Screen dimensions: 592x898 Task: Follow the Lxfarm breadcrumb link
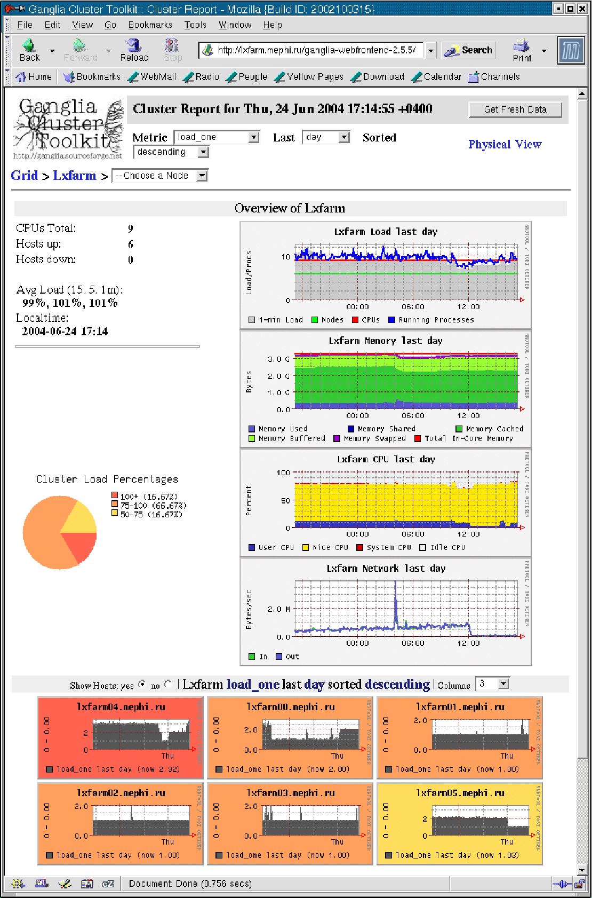[x=75, y=176]
